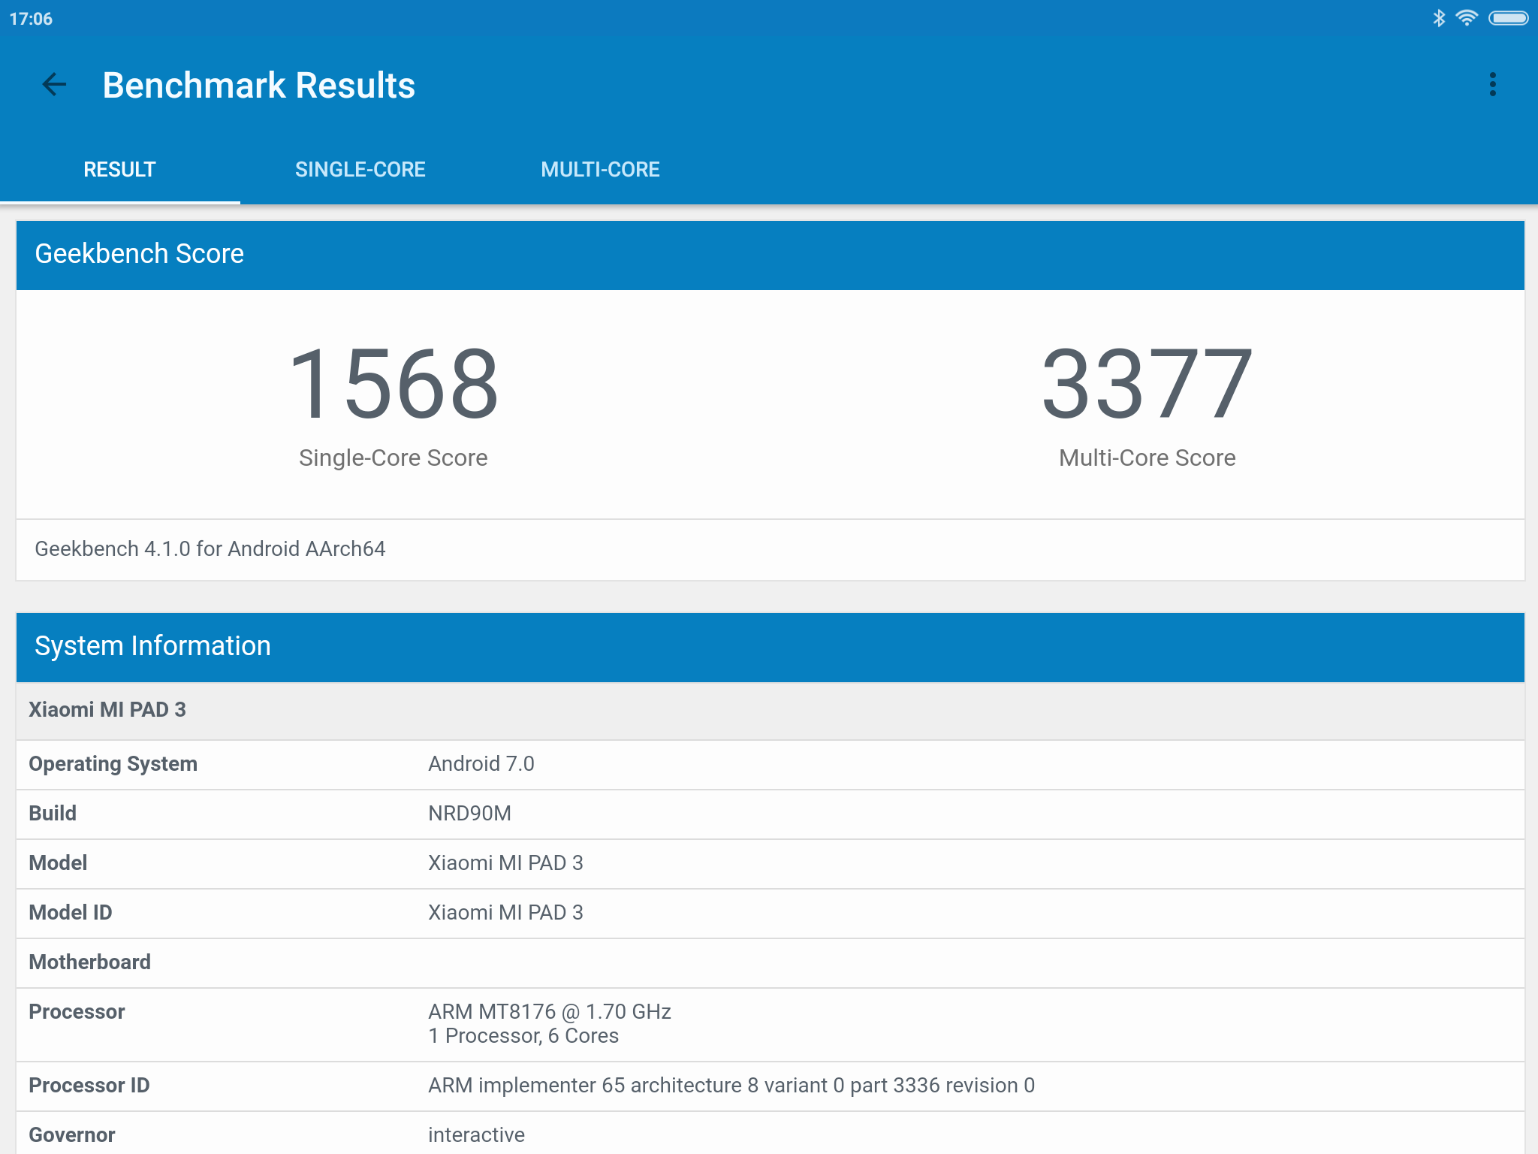Tap the 1568 single-core score
This screenshot has height=1154, width=1538.
coord(394,384)
